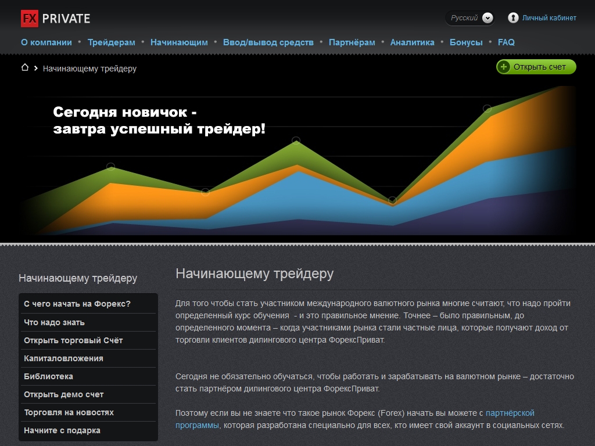Select С чего начать на Форекс? sidebar item
This screenshot has width=595, height=446.
77,304
